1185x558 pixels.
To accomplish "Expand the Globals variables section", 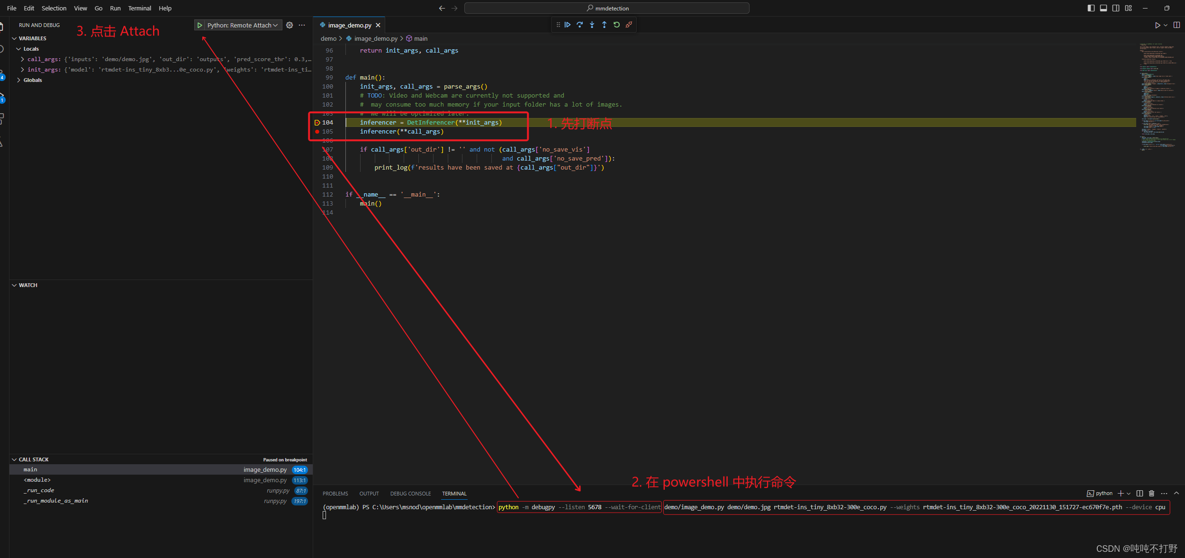I will (x=19, y=80).
